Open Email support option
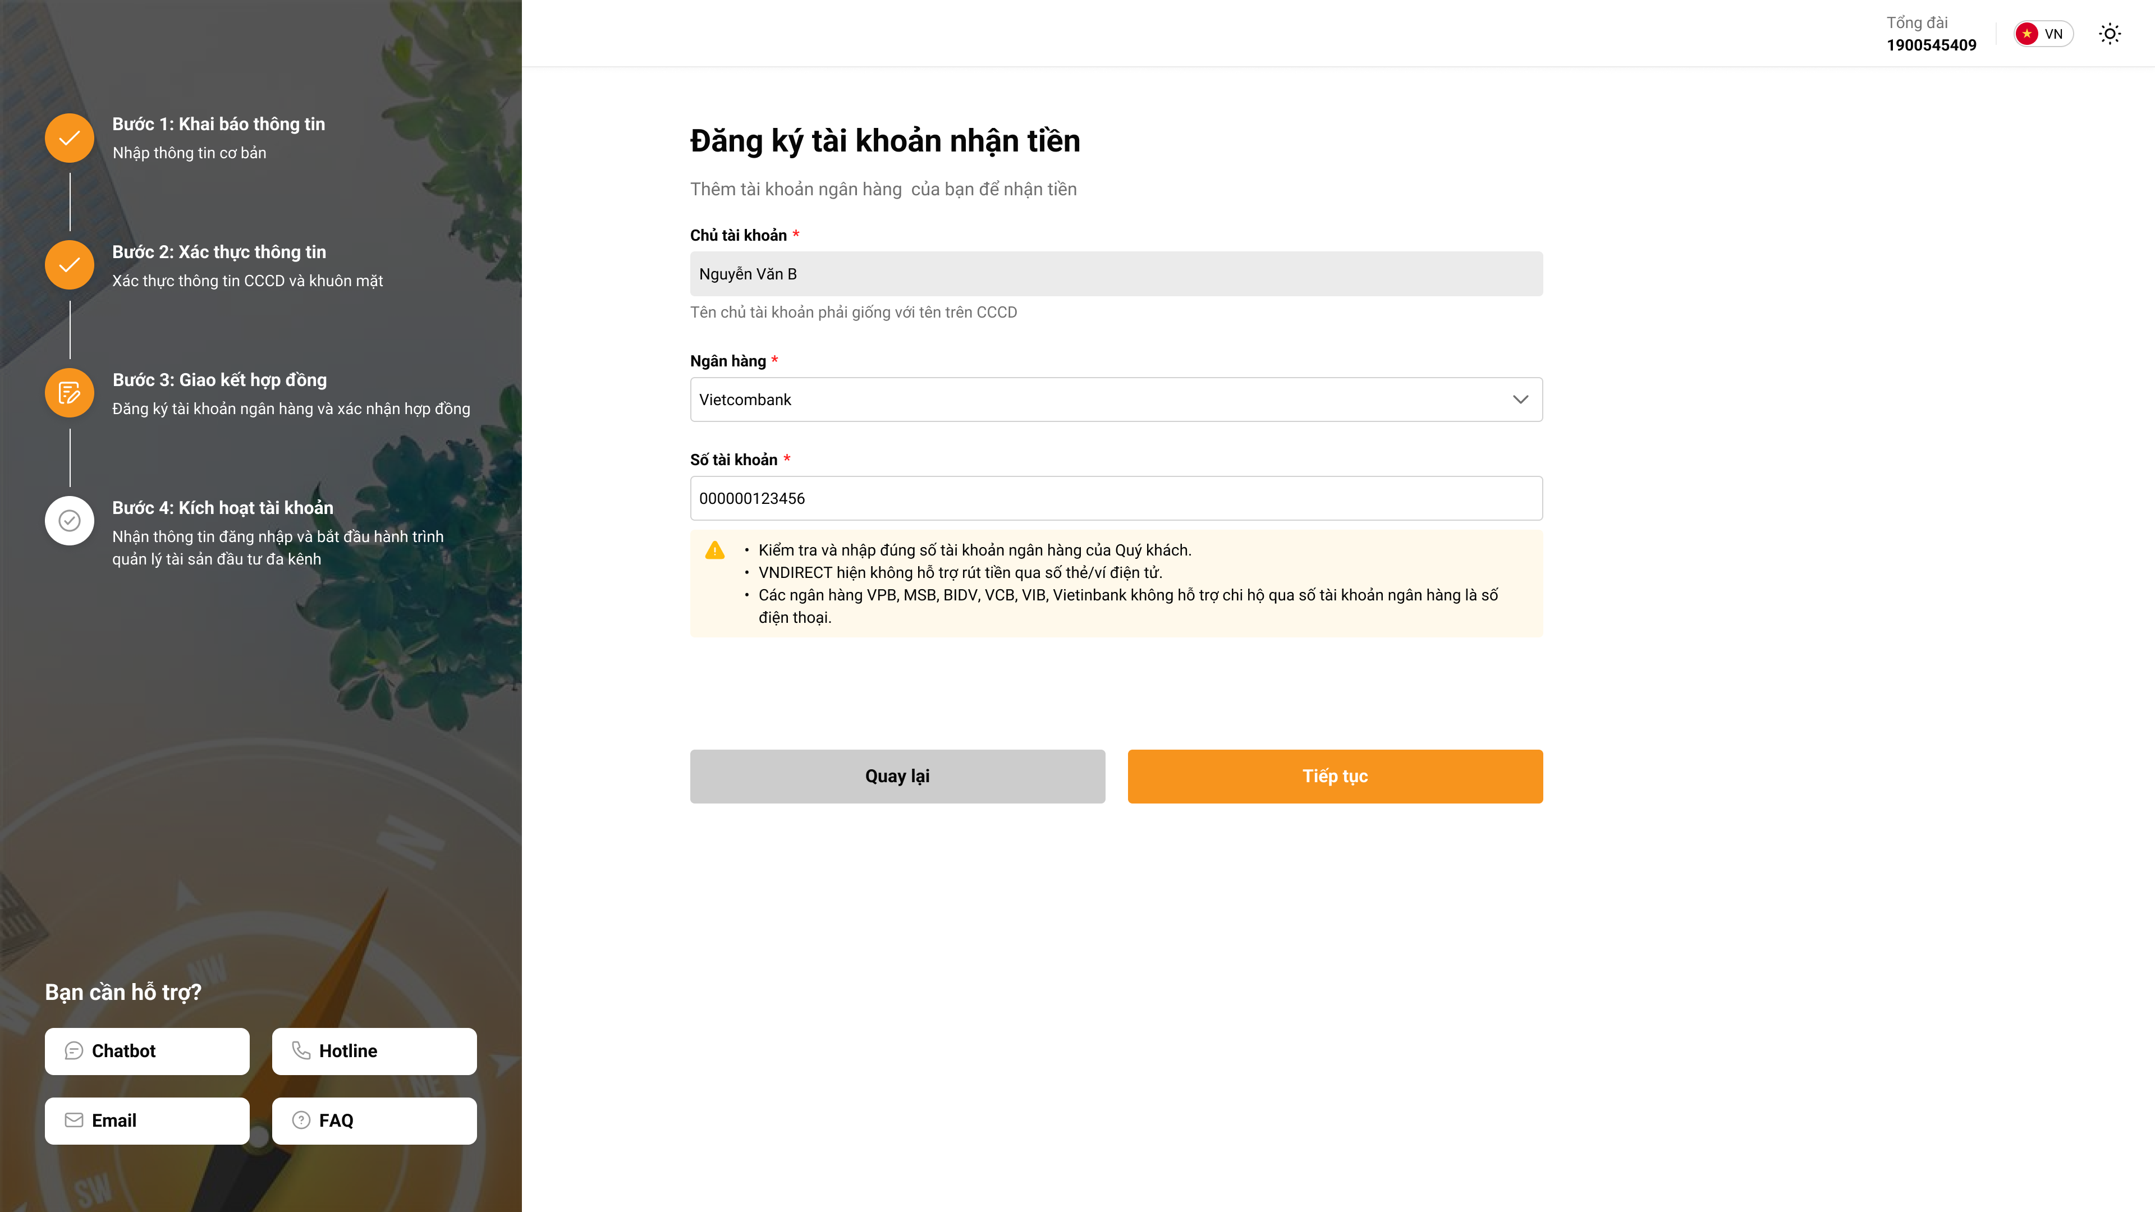 click(x=147, y=1121)
